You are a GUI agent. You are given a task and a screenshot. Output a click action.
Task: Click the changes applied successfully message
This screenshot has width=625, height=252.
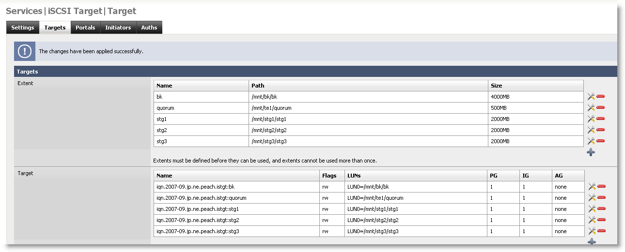pyautogui.click(x=91, y=51)
